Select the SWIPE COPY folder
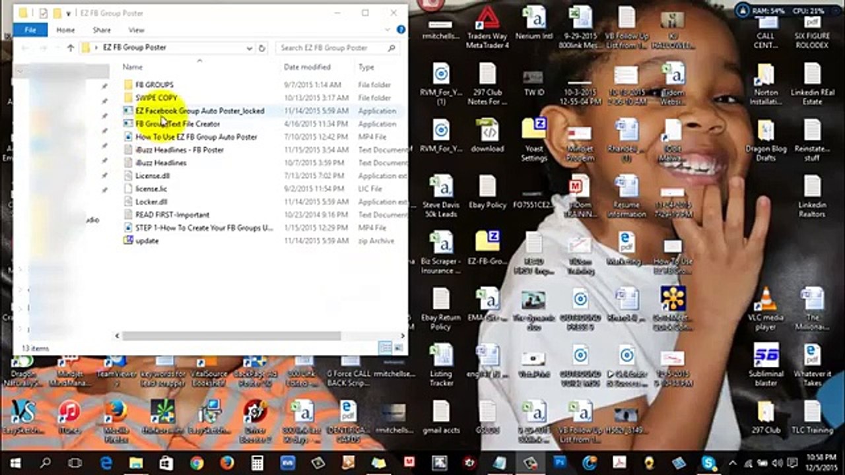This screenshot has height=475, width=845. click(156, 98)
